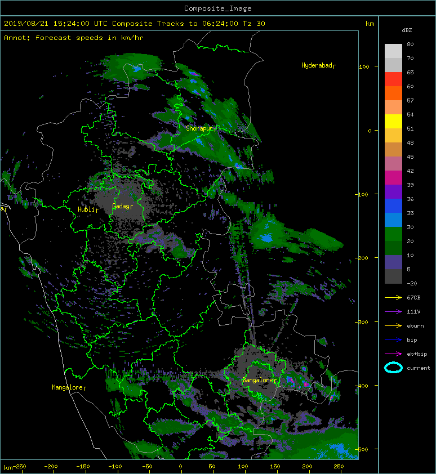This screenshot has width=436, height=474.
Task: Click the 150 tick on bottom axis
Action: click(x=275, y=467)
